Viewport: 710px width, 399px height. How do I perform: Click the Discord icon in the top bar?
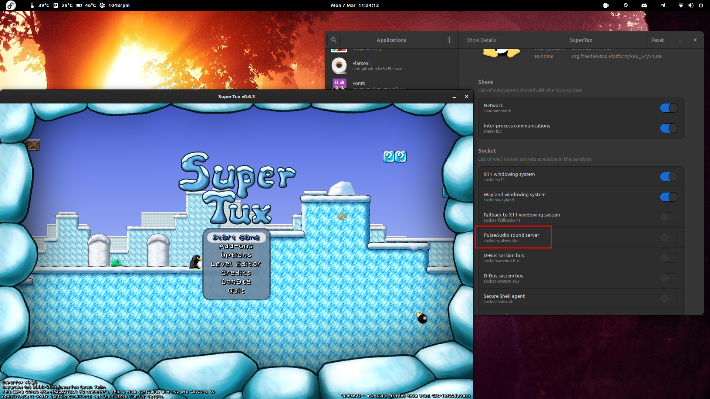pos(644,5)
